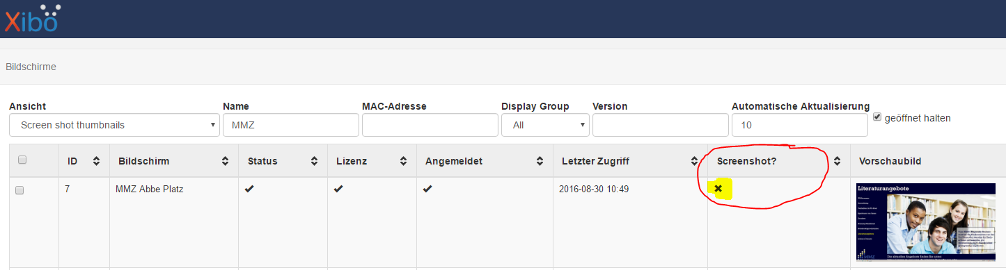Focus the Name filter field
Screen dimensions: 1006x270
coord(291,125)
